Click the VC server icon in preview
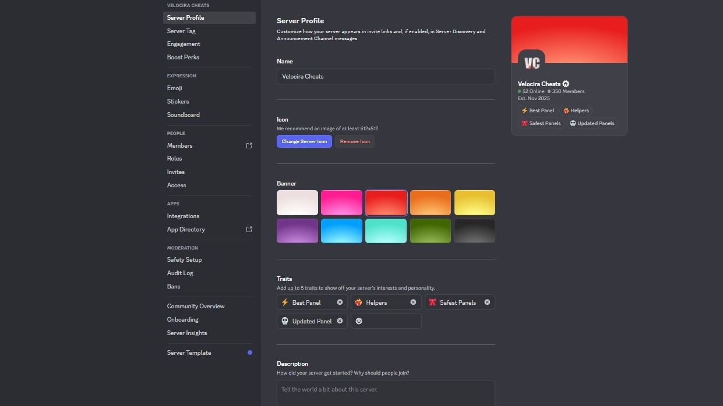This screenshot has height=406, width=723. click(x=531, y=63)
